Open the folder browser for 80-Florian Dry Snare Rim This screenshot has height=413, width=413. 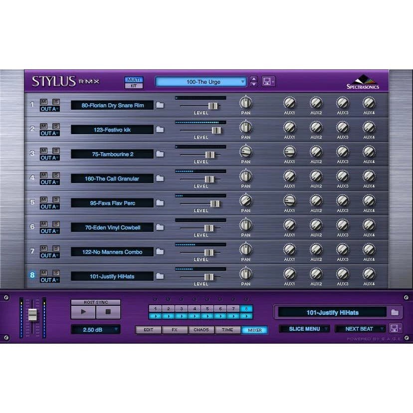tap(160, 105)
